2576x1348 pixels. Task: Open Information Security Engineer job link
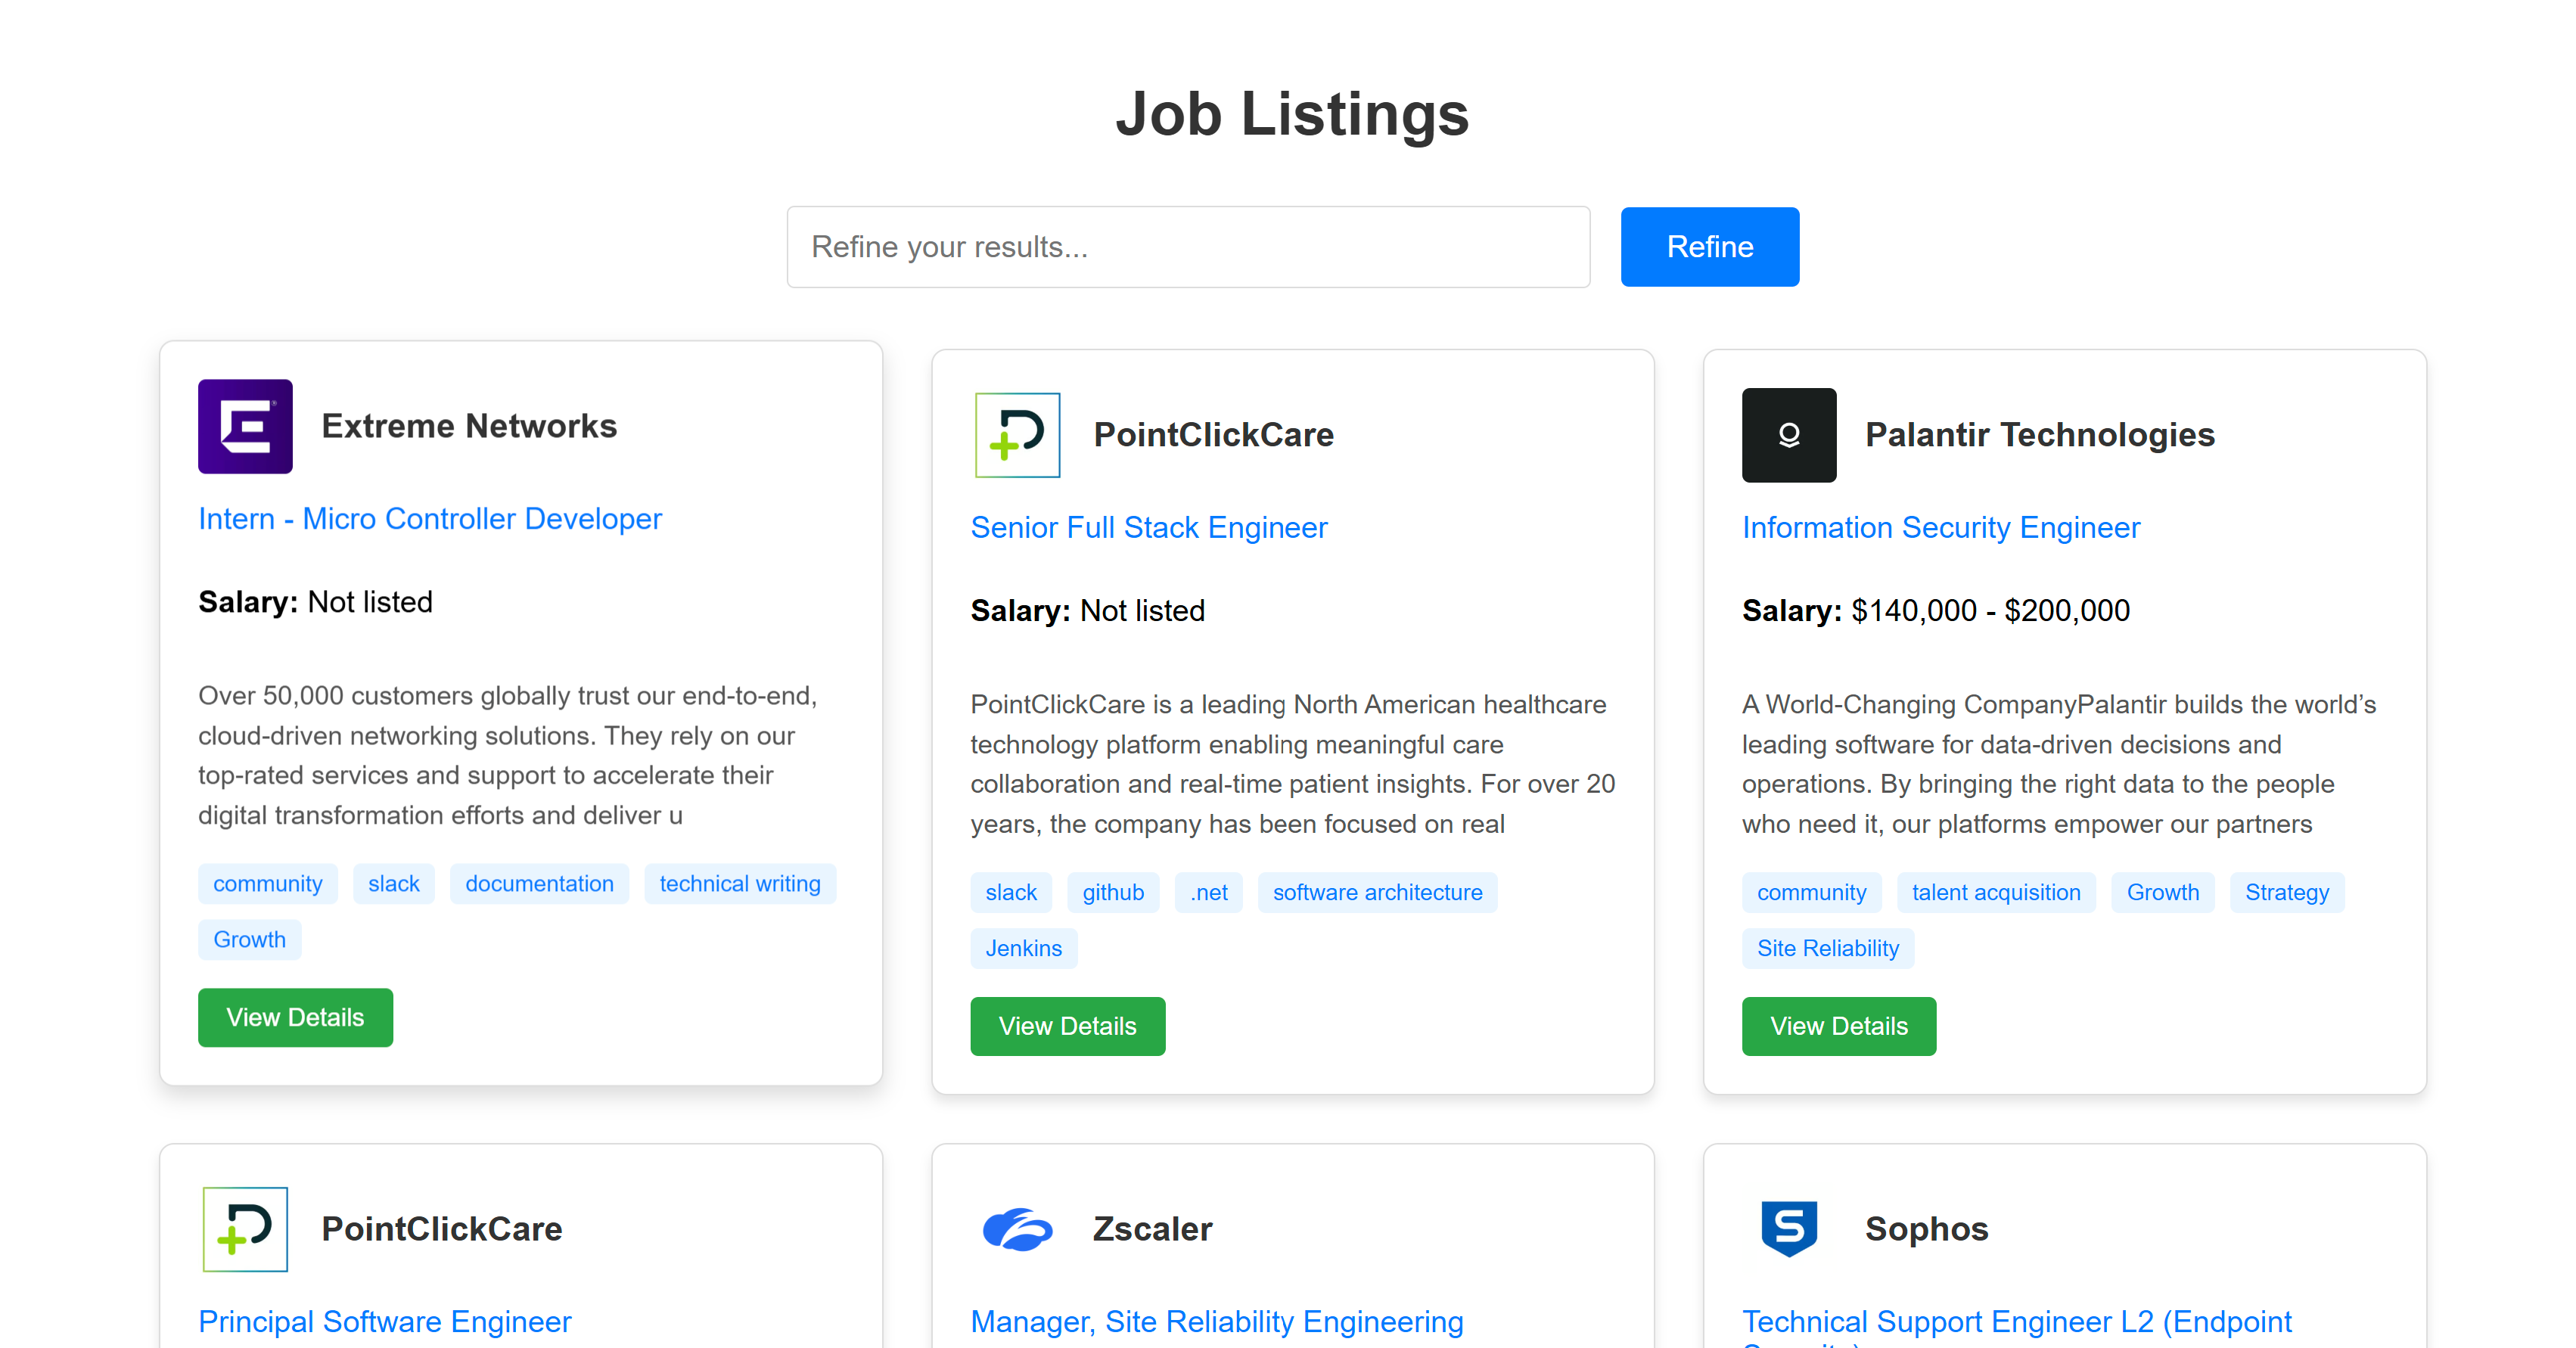coord(1940,528)
